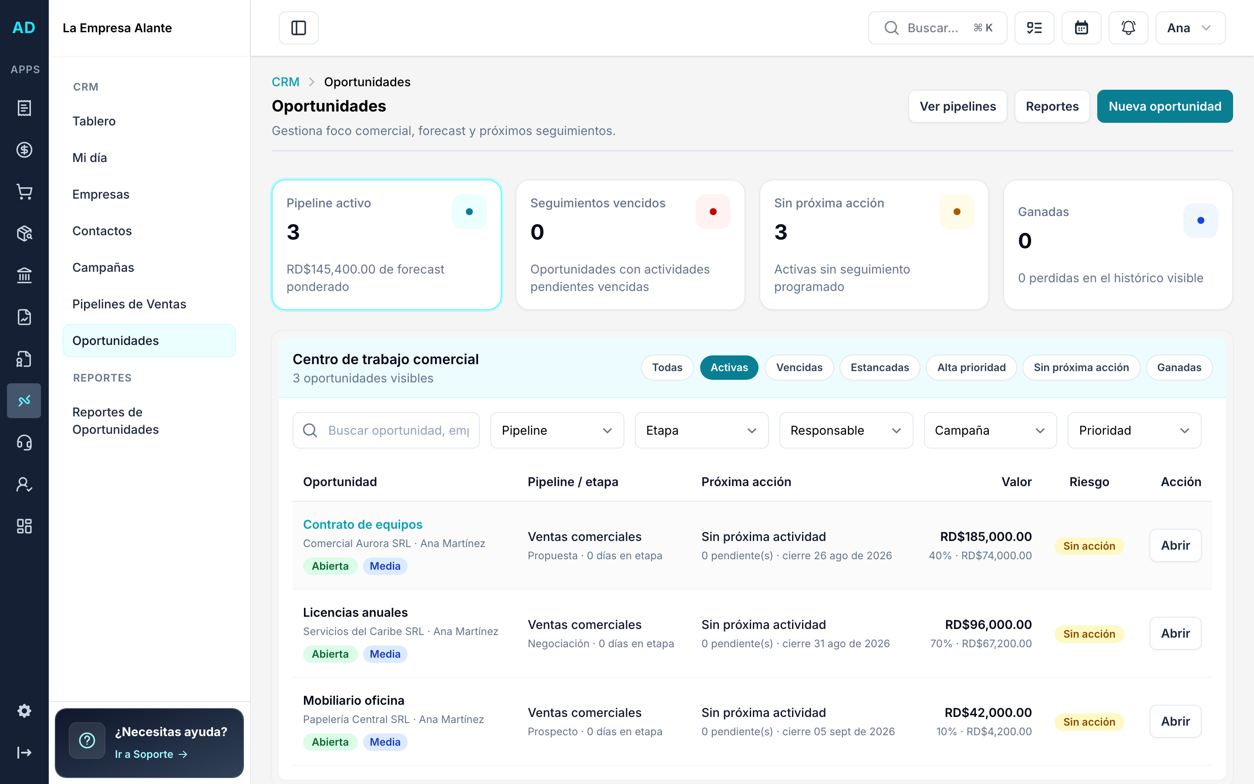Image resolution: width=1254 pixels, height=784 pixels.
Task: Select the Estancadas filter chip
Action: coord(880,368)
